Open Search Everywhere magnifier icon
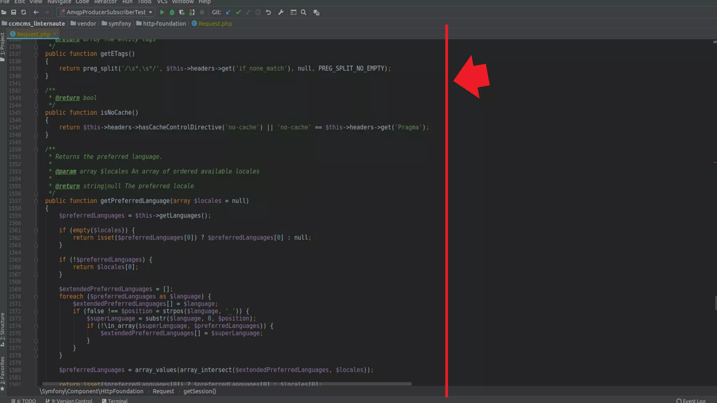This screenshot has height=403, width=717. [304, 12]
